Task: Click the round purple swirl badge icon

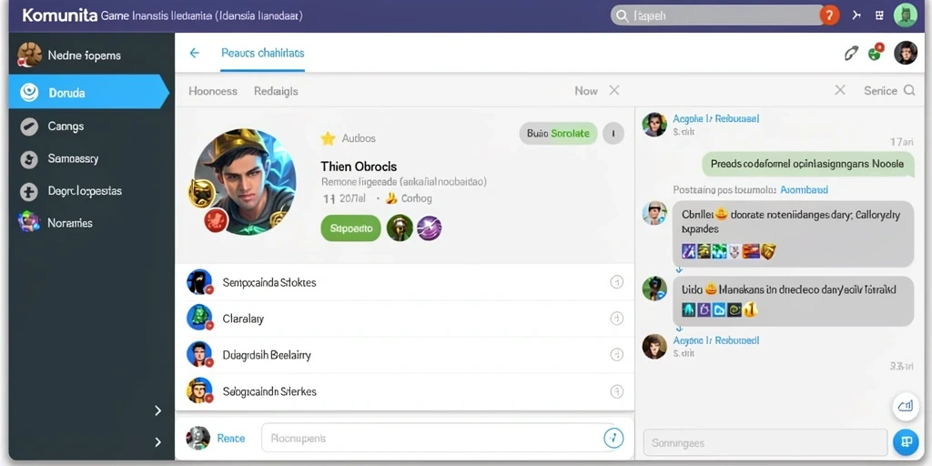Action: [x=430, y=228]
